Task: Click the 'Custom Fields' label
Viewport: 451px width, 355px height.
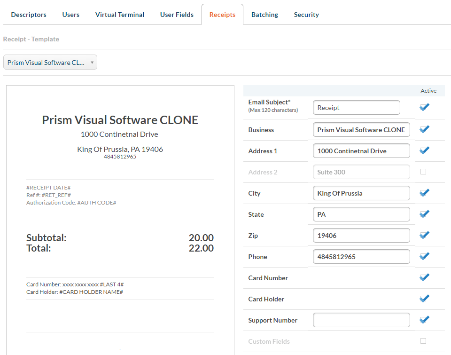Action: (269, 341)
